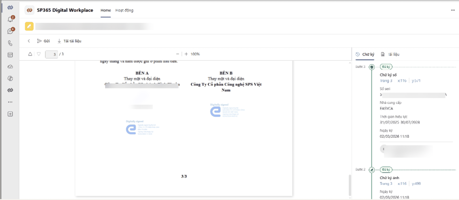Screen dimensions: 459x200
Task: Click the 100% zoom level text
Action: pyautogui.click(x=195, y=54)
